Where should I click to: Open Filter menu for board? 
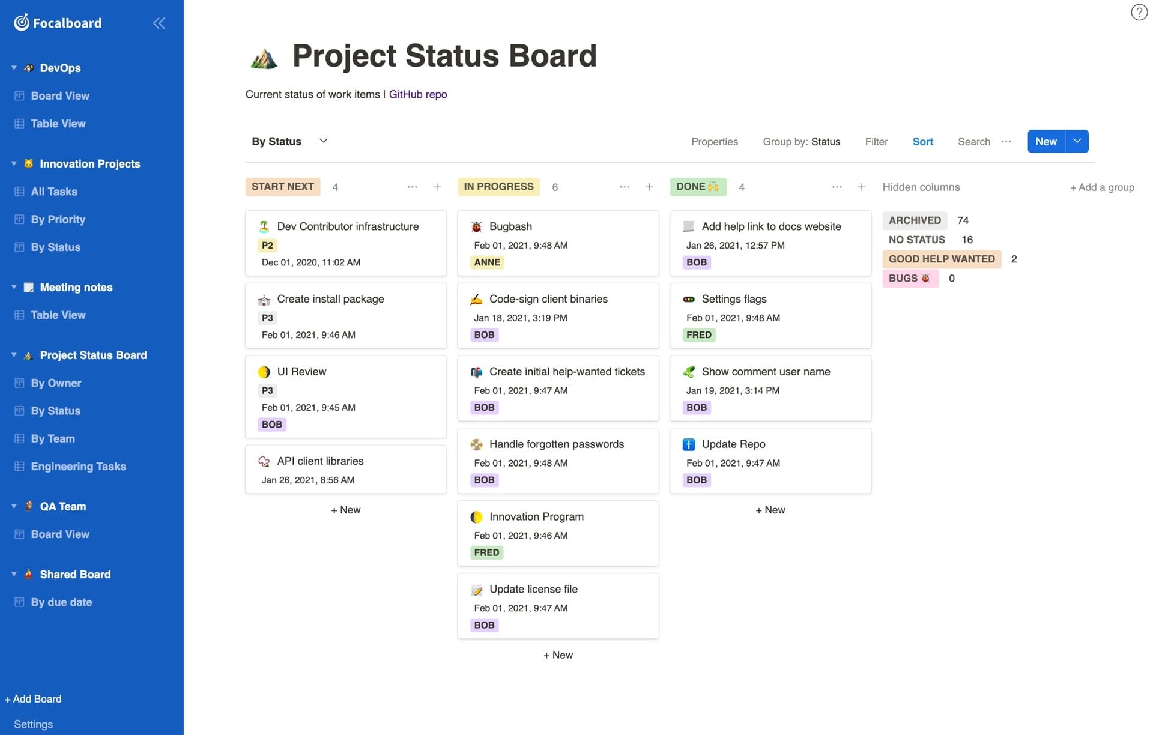coord(877,141)
